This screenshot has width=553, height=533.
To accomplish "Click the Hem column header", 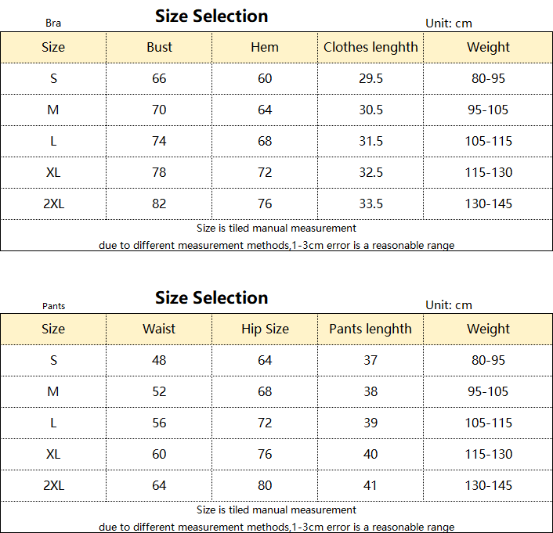I will point(265,47).
